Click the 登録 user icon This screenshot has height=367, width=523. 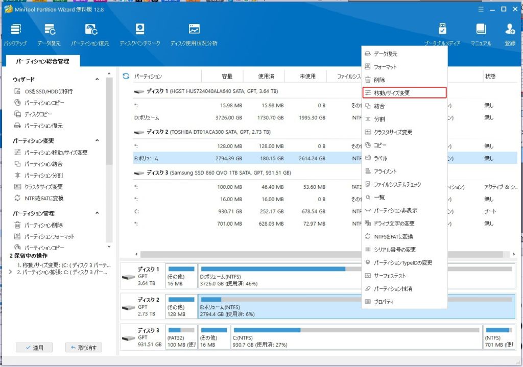point(510,30)
